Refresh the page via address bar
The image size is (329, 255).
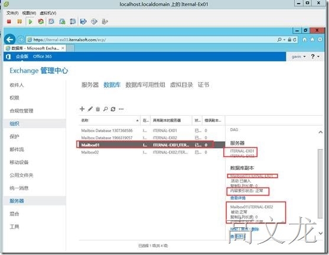click(x=295, y=40)
